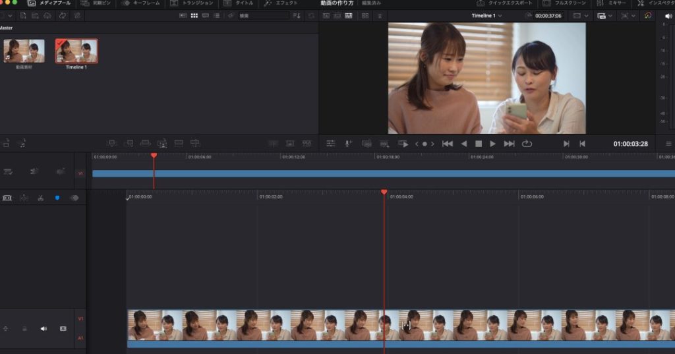Mute the track with the speaker icon
Image resolution: width=675 pixels, height=354 pixels.
point(44,328)
